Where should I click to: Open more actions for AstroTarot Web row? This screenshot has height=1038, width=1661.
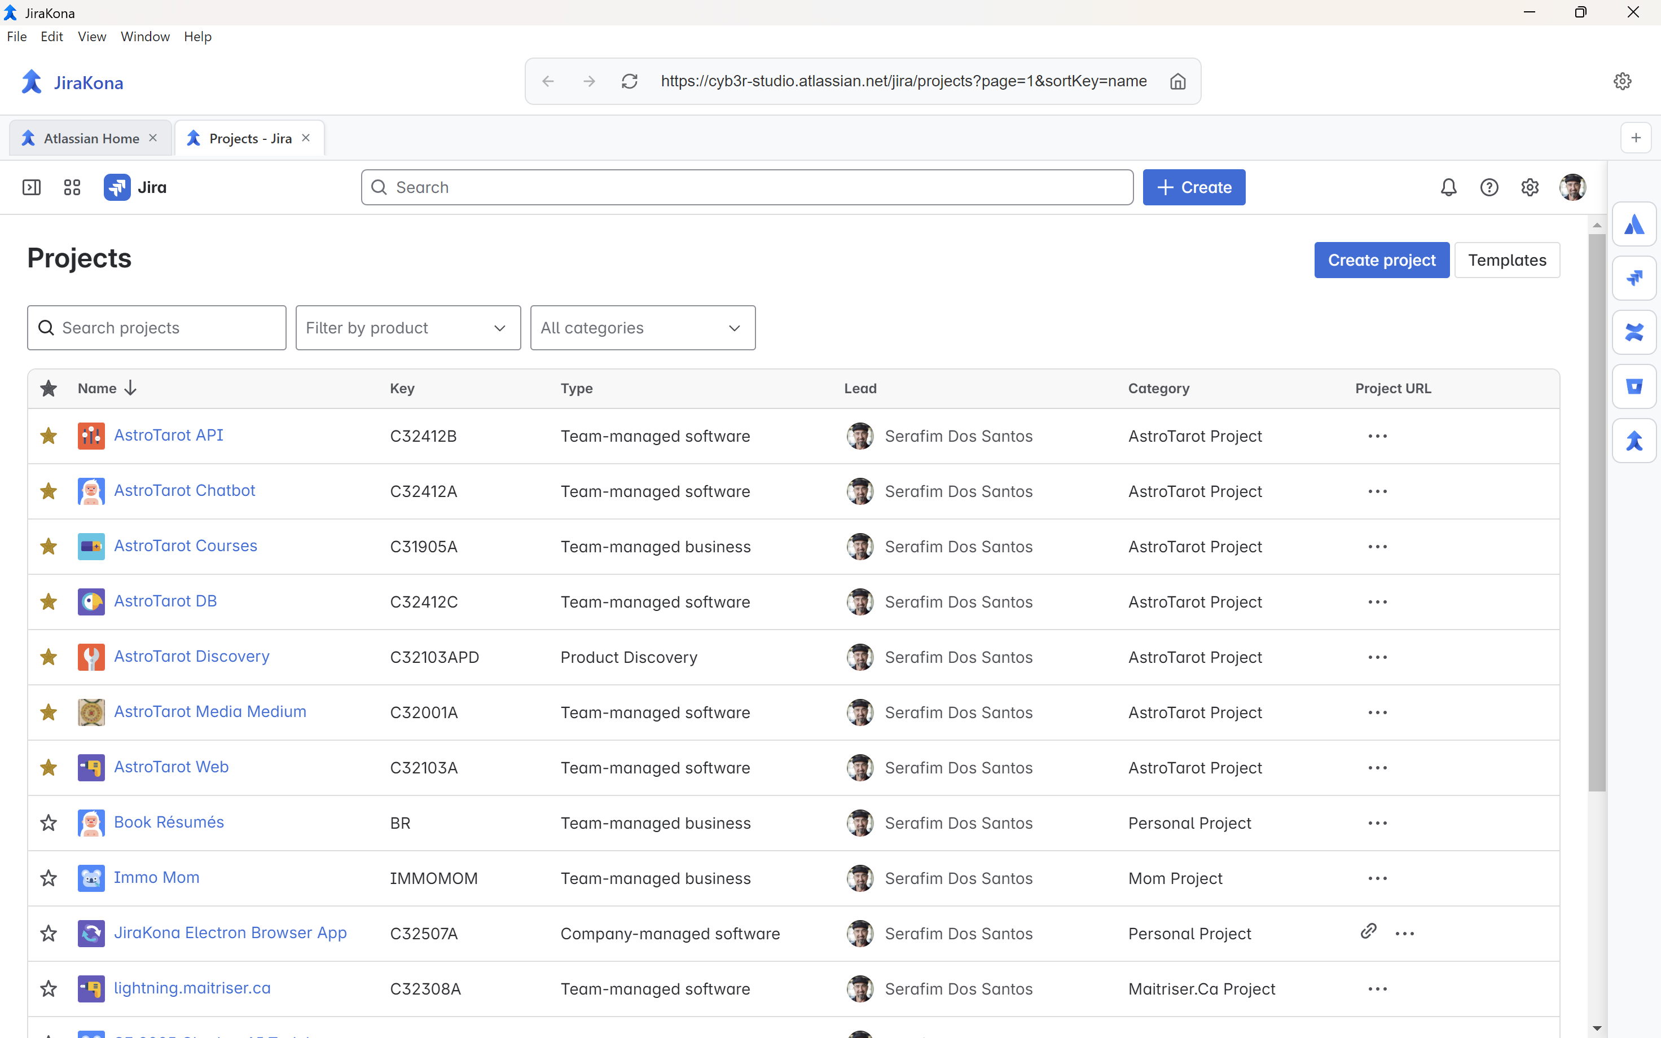[1377, 768]
